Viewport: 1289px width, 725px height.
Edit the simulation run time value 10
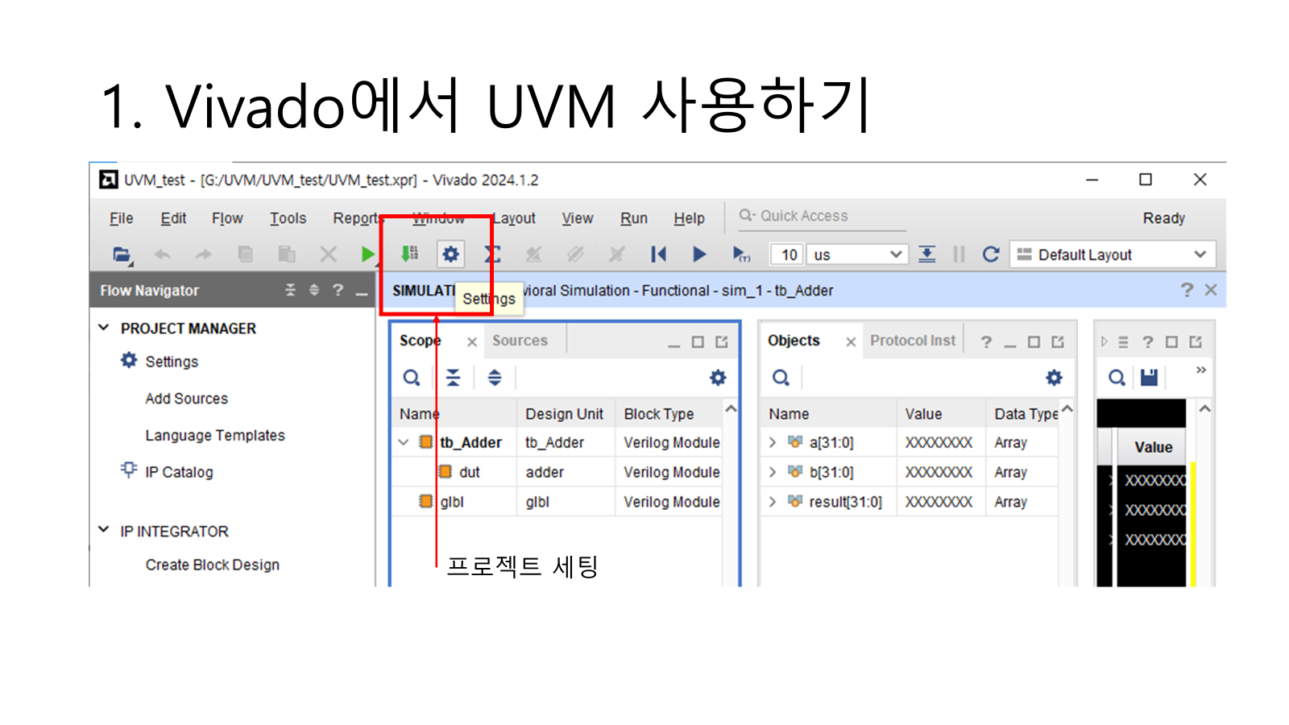click(x=787, y=255)
